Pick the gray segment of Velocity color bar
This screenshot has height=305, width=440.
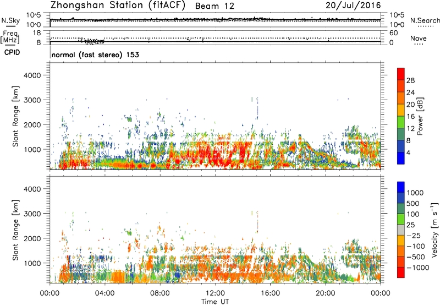pyautogui.click(x=401, y=230)
